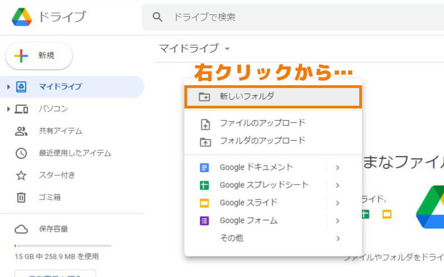The image size is (444, 277).
Task: Click the purple Google Forms icon
Action: point(204,220)
